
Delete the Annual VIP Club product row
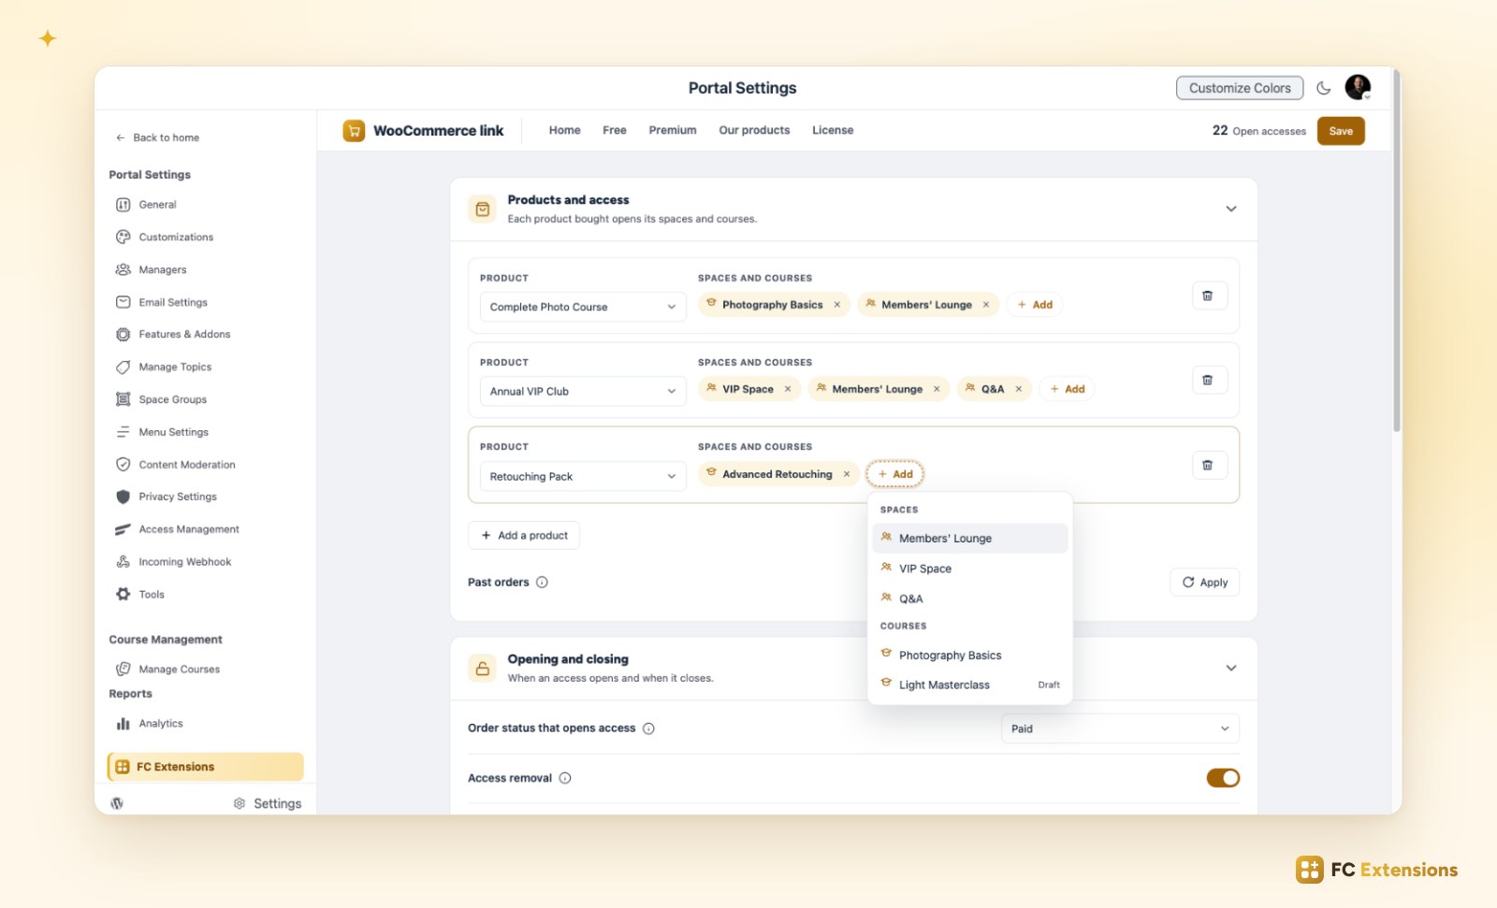pyautogui.click(x=1208, y=380)
